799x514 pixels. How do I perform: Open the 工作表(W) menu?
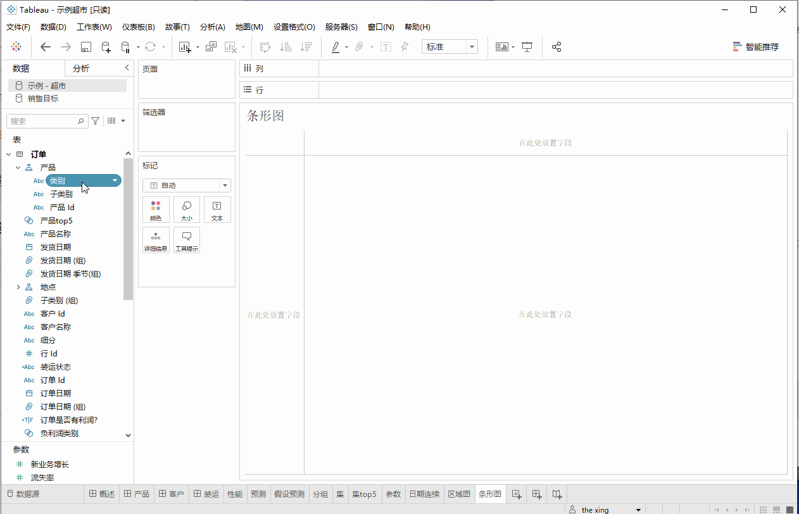point(94,27)
